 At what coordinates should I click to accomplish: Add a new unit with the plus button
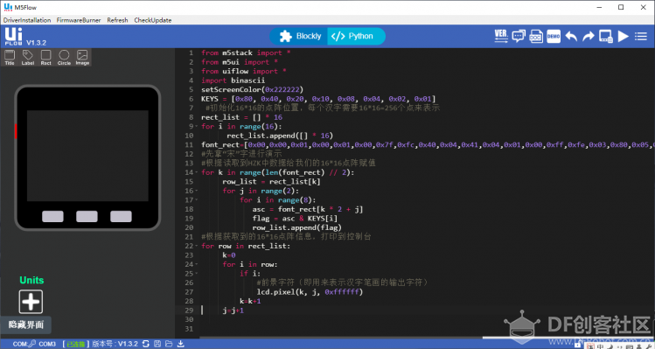tap(31, 302)
